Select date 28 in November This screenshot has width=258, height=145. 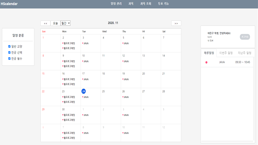point(164,92)
